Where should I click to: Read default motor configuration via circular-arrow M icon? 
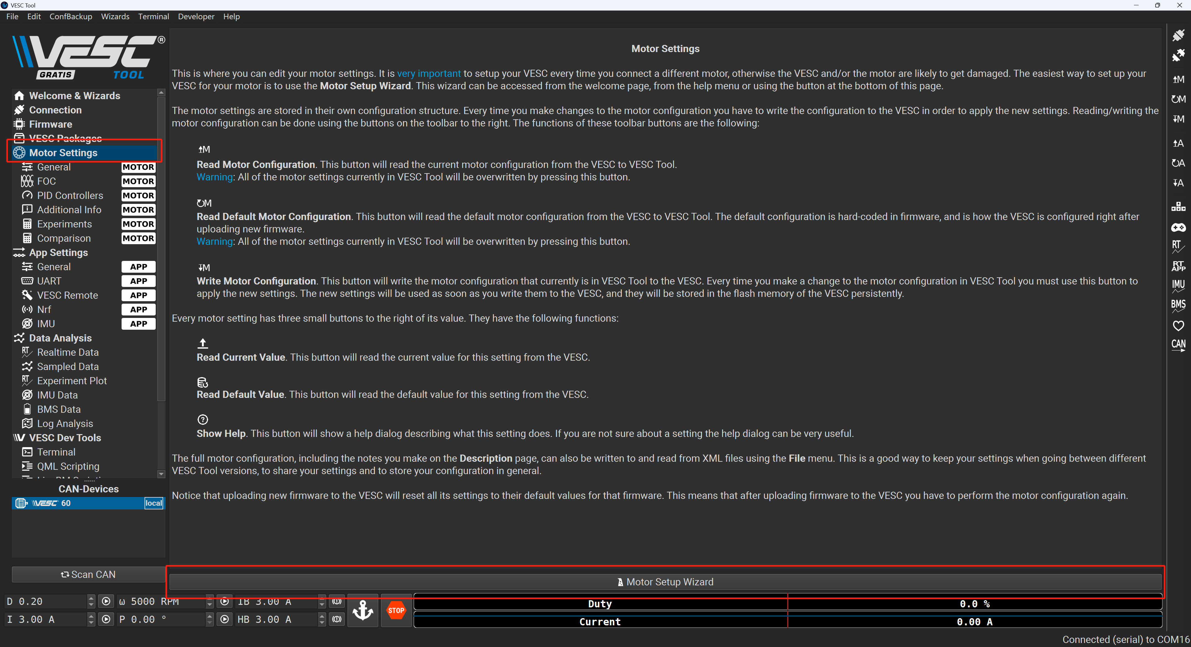1178,99
